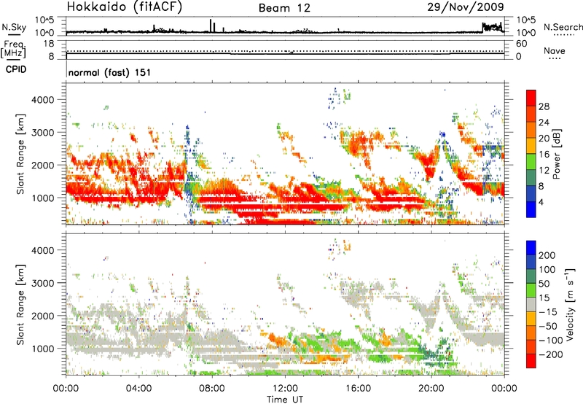Click the frequency line in Freq panel
Viewport: 583px width, 404px height.
tap(285, 54)
